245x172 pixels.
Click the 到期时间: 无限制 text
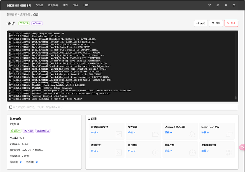click(x=20, y=156)
